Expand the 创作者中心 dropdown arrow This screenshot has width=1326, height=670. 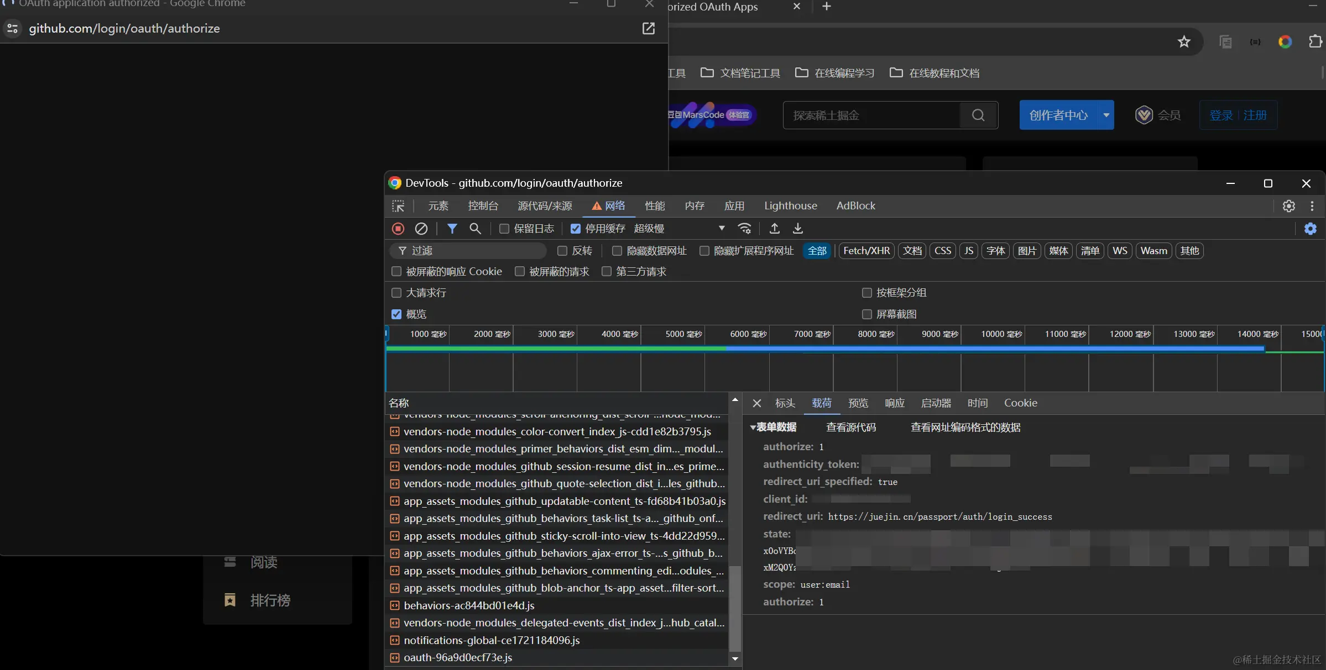[1106, 115]
